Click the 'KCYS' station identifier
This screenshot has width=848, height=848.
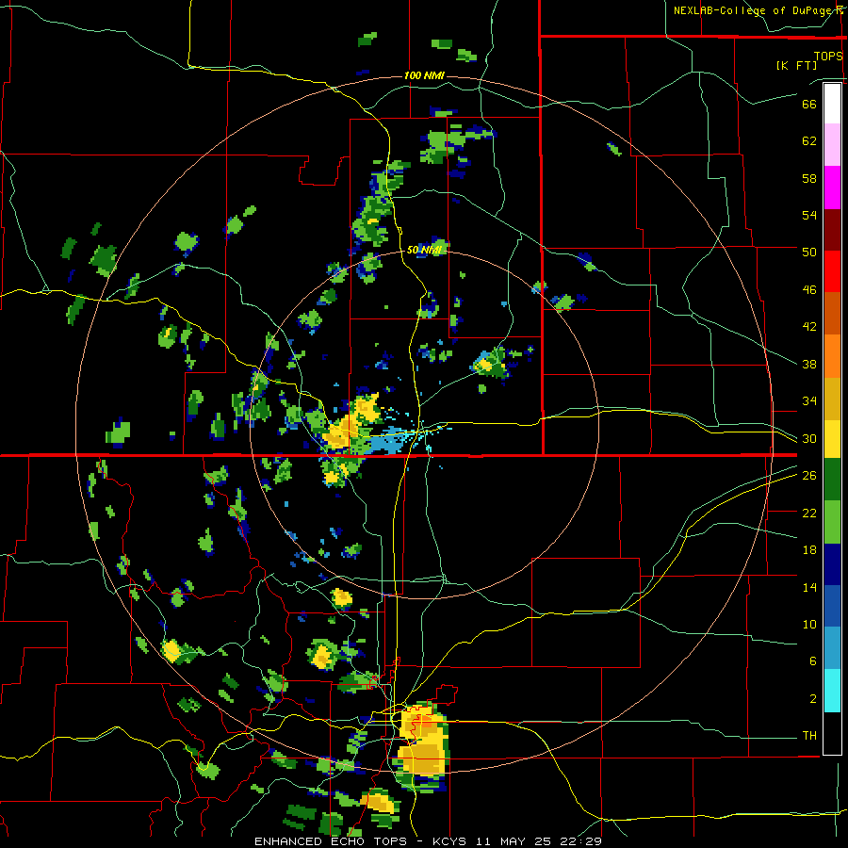(451, 841)
